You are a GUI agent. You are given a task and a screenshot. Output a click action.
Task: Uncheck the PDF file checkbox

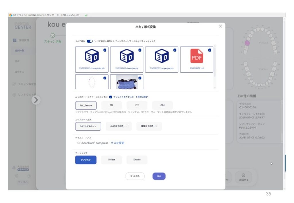(210, 50)
